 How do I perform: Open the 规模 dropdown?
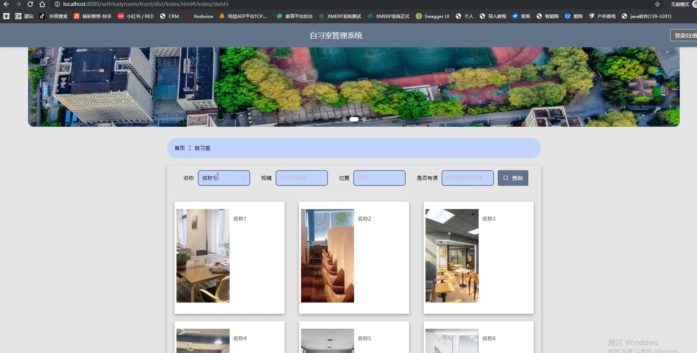pos(302,178)
